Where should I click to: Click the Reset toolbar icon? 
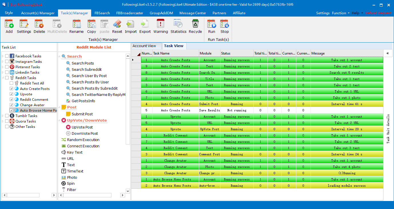pyautogui.click(x=117, y=24)
